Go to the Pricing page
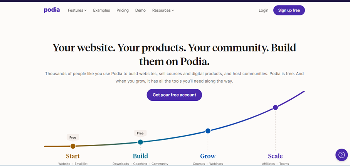This screenshot has height=166, width=350. (123, 10)
